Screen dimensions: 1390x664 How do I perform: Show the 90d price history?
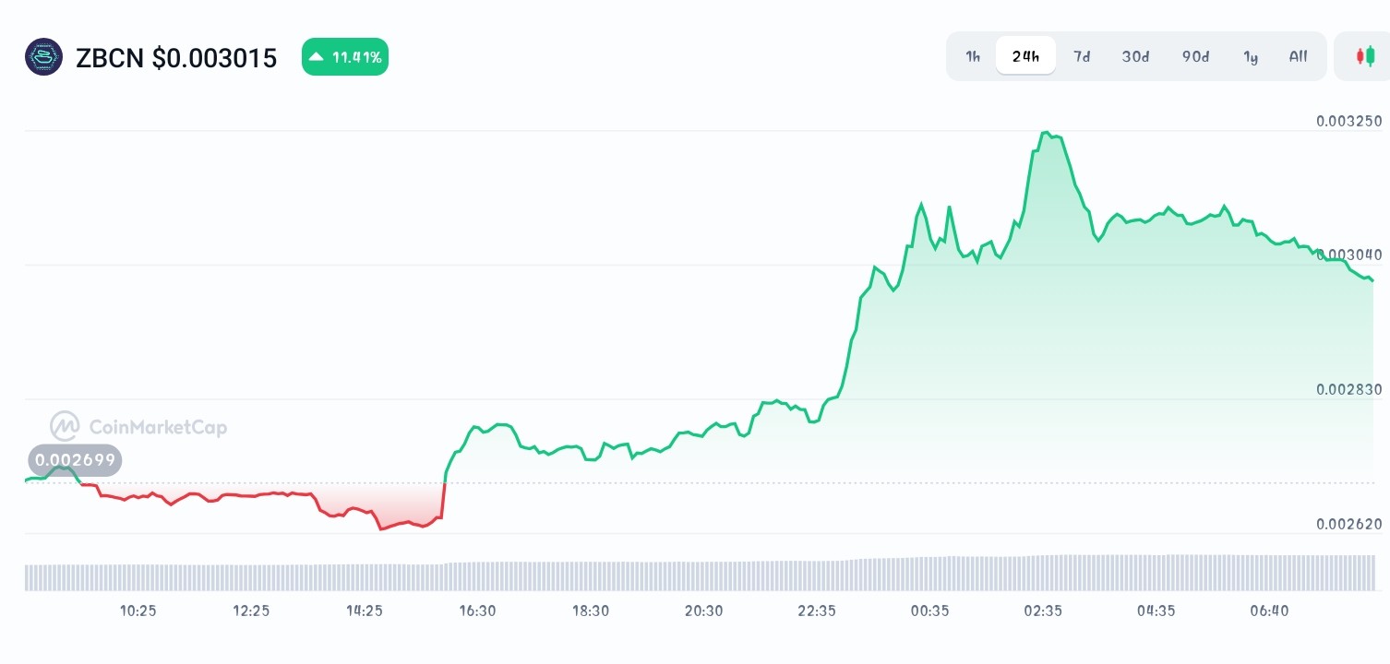1195,56
